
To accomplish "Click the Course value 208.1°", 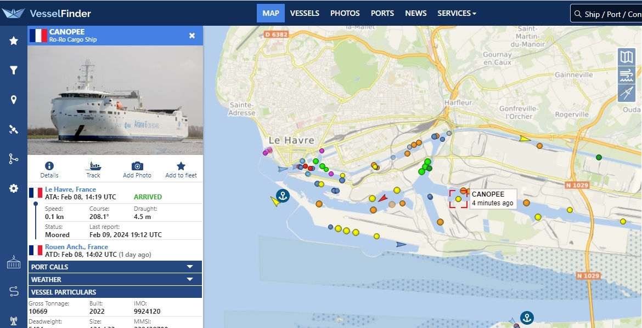I will [x=99, y=216].
